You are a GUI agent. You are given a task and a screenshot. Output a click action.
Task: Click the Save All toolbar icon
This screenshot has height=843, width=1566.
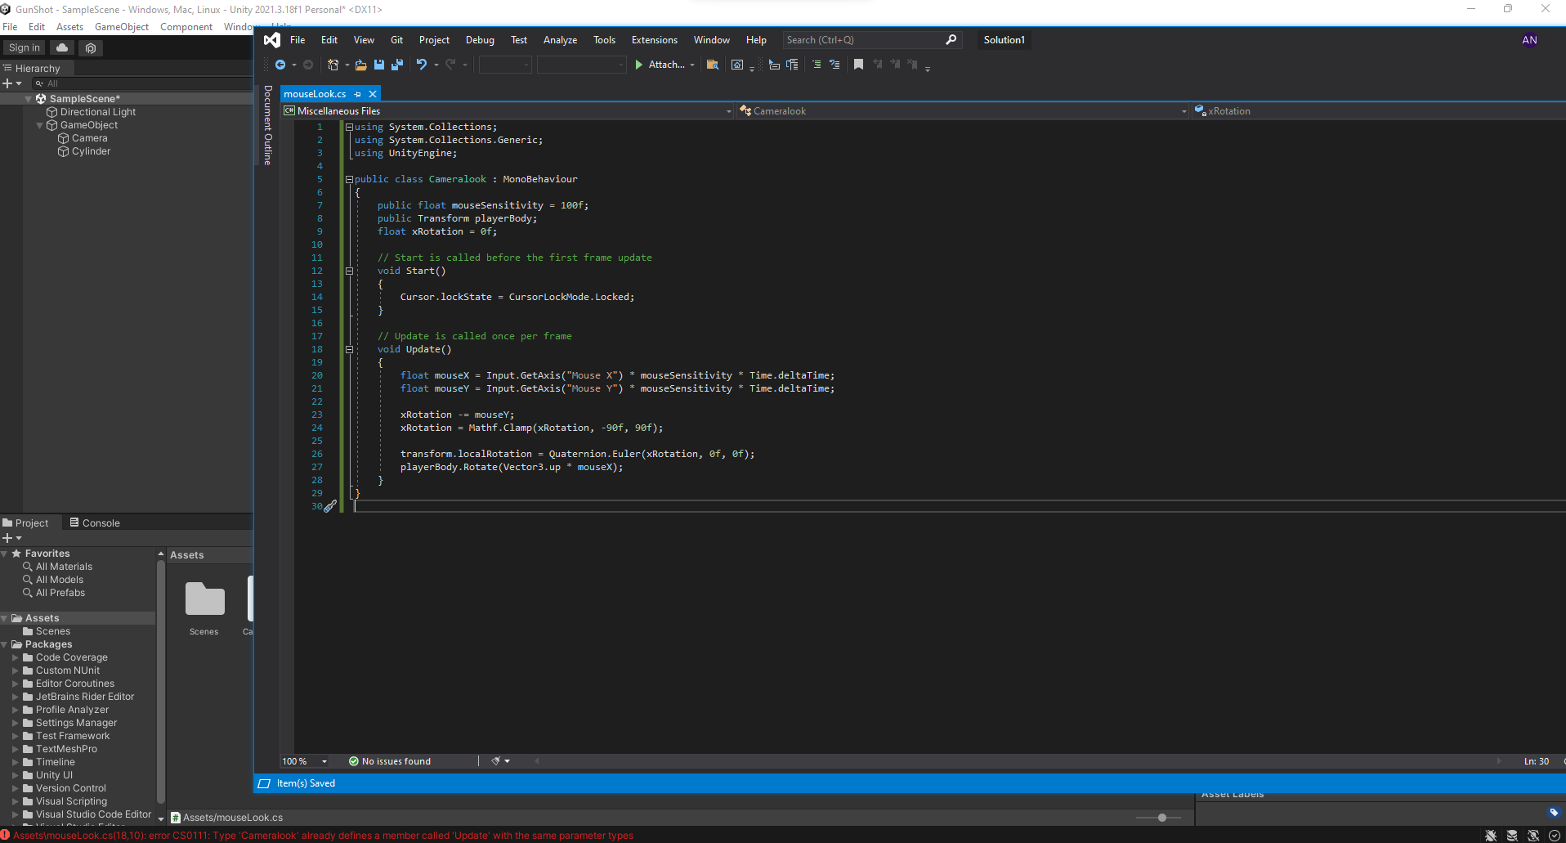click(x=397, y=65)
